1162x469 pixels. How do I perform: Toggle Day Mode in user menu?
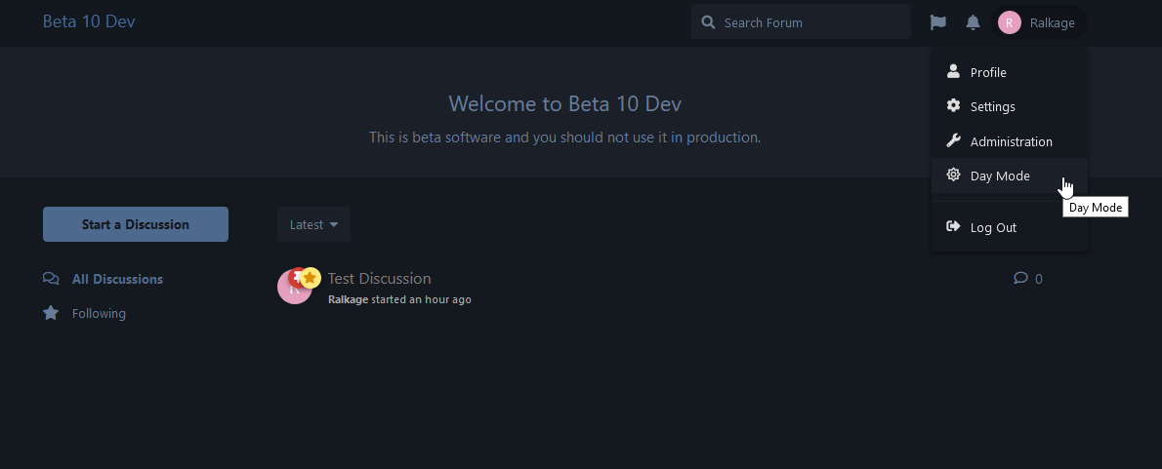coord(1000,176)
